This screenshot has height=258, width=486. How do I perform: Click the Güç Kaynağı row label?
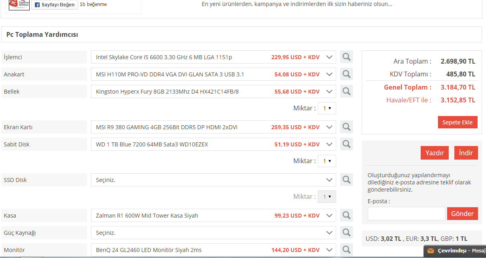click(20, 233)
